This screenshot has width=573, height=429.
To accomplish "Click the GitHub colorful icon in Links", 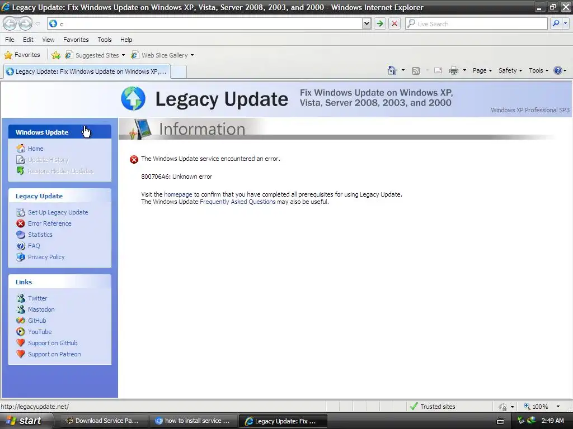I will [x=21, y=321].
